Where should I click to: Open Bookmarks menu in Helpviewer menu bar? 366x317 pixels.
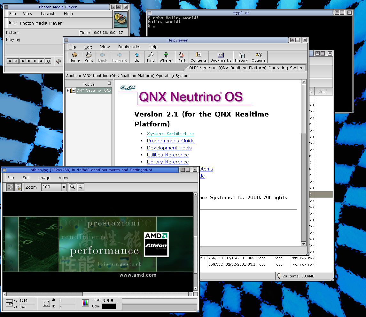point(129,47)
